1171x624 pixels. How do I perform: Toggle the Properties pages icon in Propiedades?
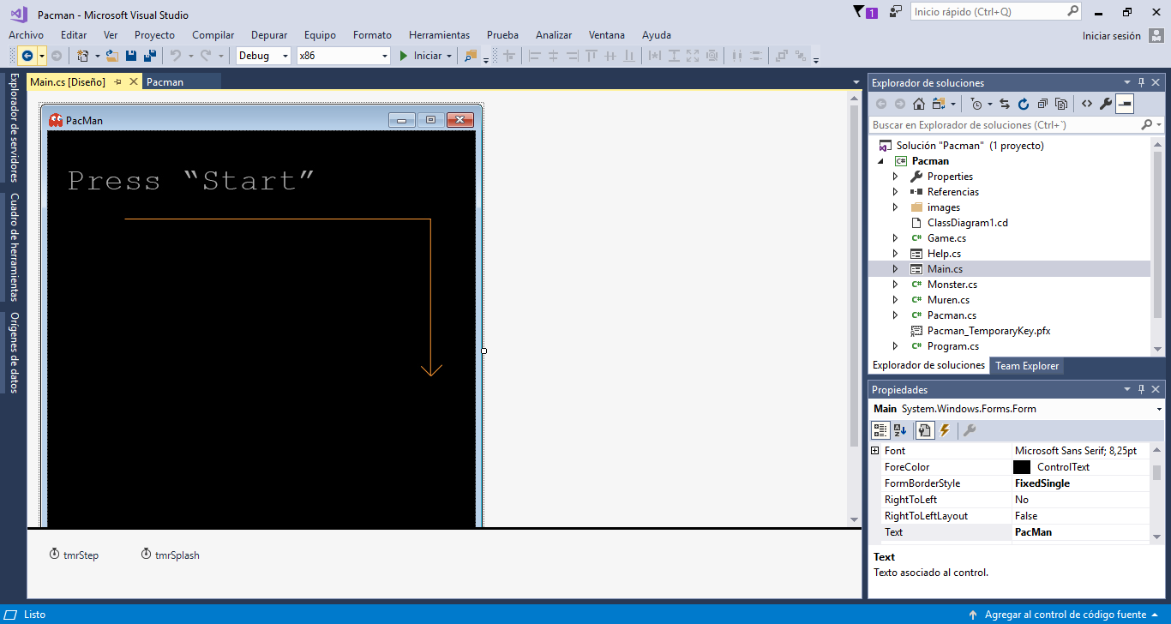point(925,429)
